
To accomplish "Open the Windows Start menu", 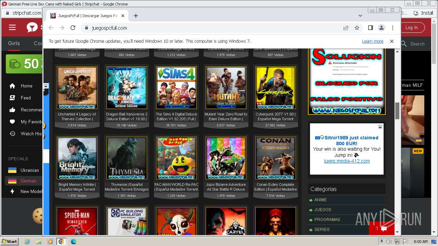I will point(9,241).
